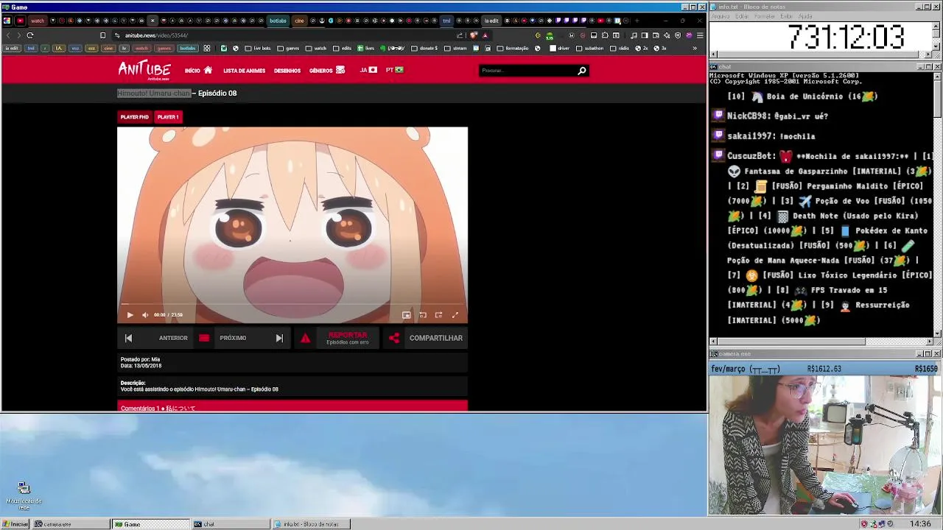Bookmark the page icon in toolbar

coord(103,35)
